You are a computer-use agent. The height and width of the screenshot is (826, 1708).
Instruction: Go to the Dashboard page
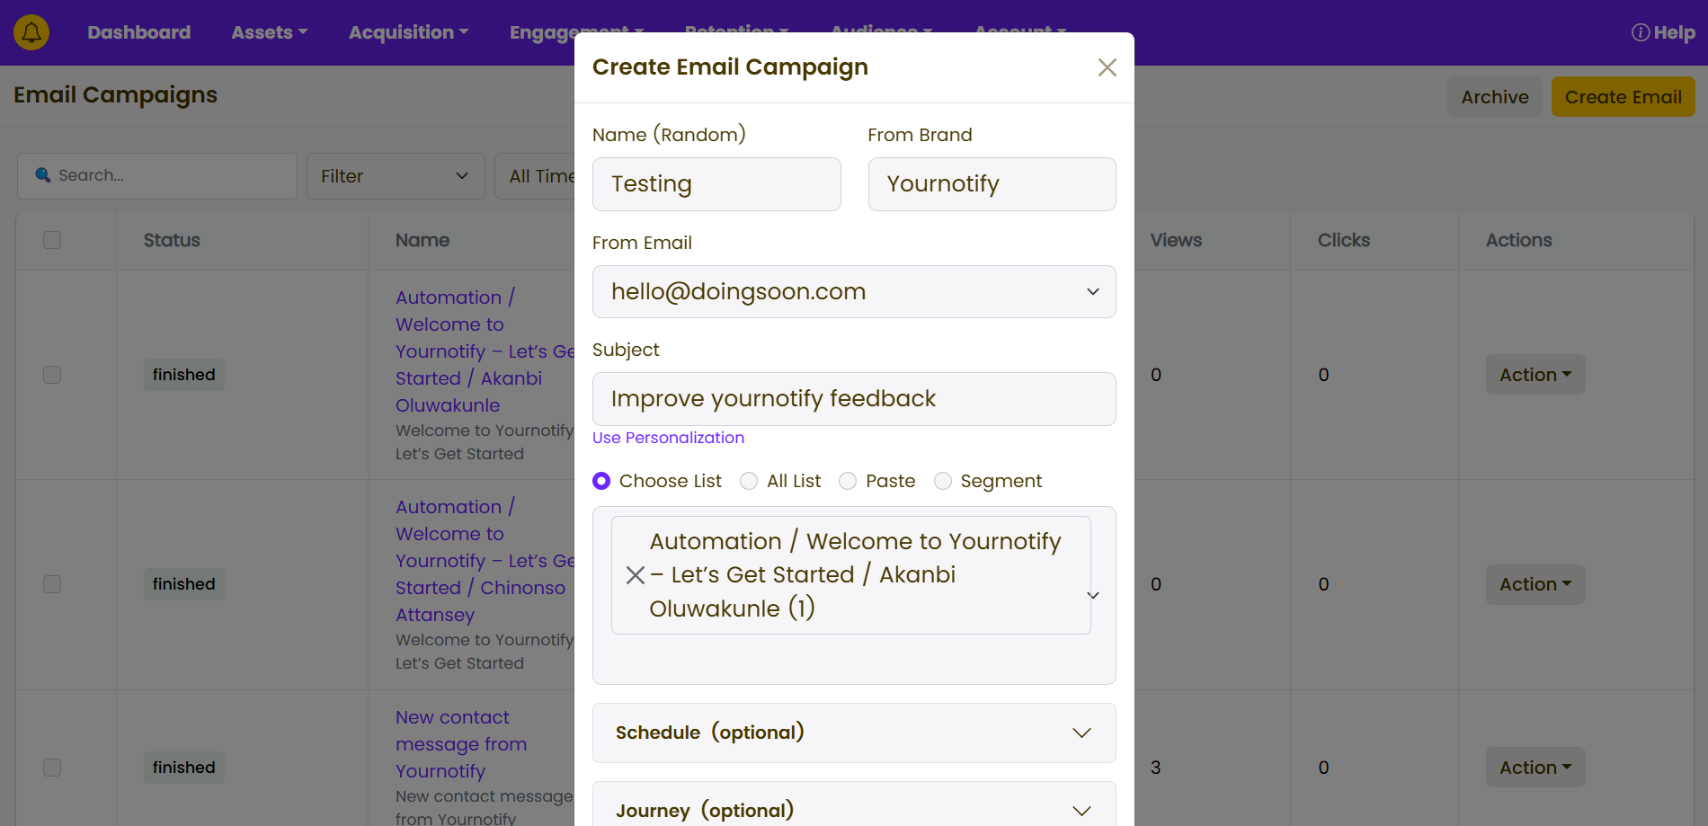tap(138, 32)
